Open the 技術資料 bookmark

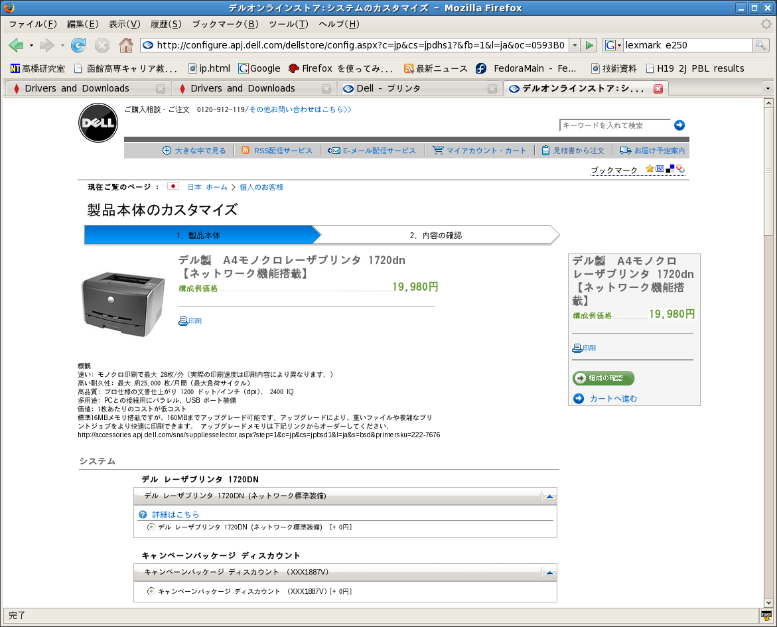[614, 68]
